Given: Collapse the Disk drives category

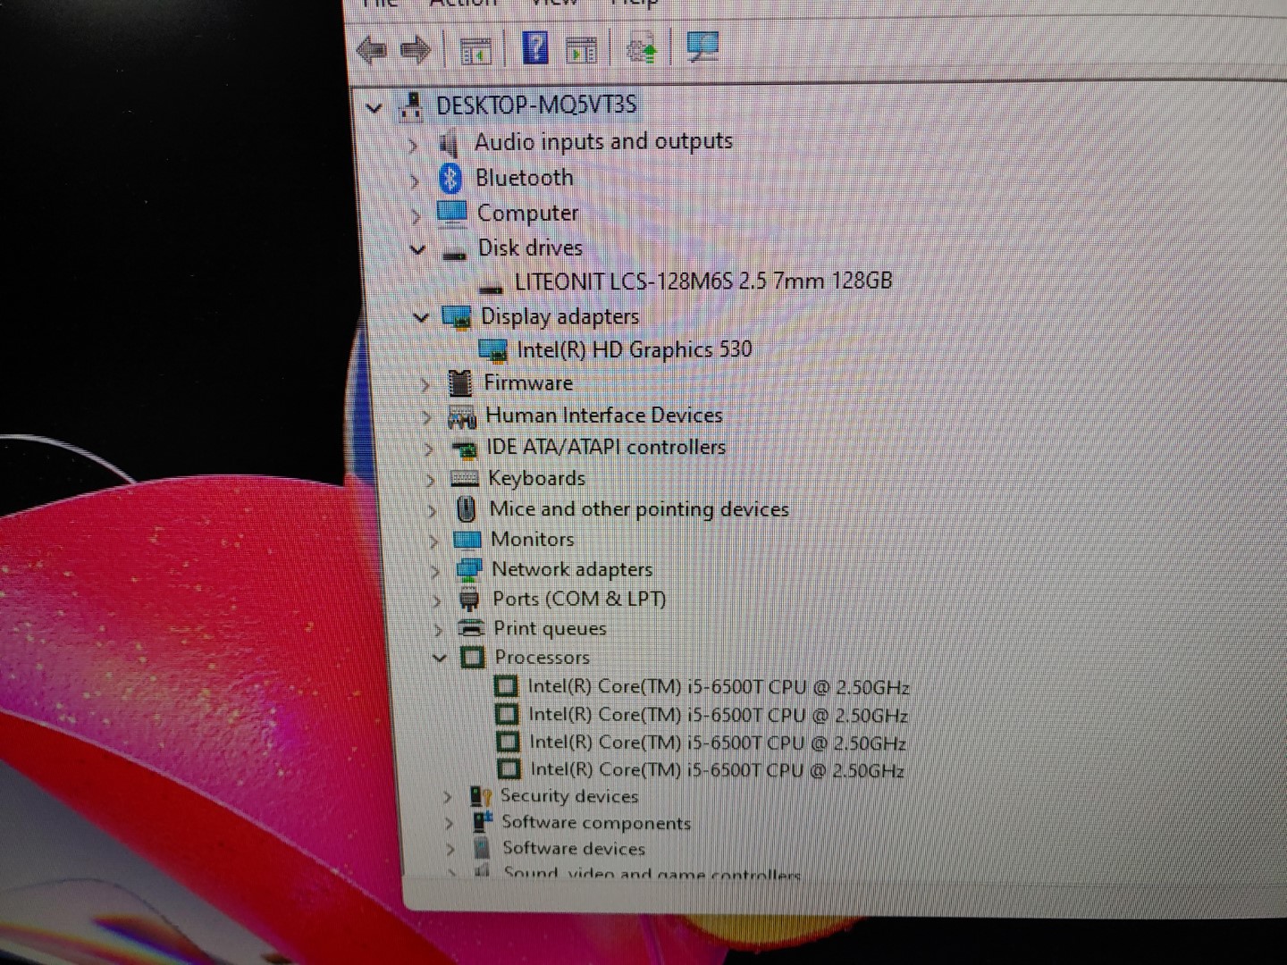Looking at the screenshot, I should (417, 250).
